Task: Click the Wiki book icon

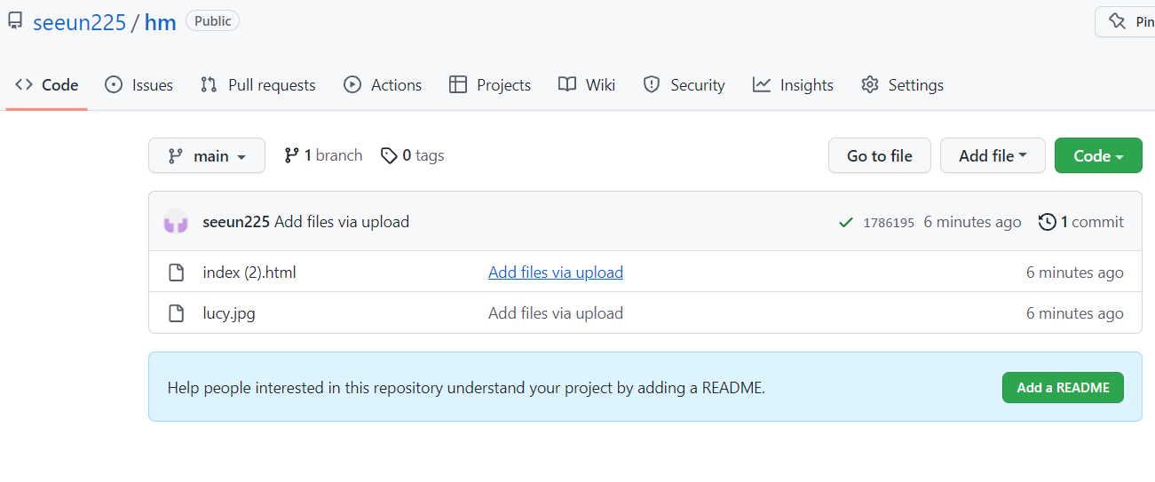Action: tap(567, 85)
